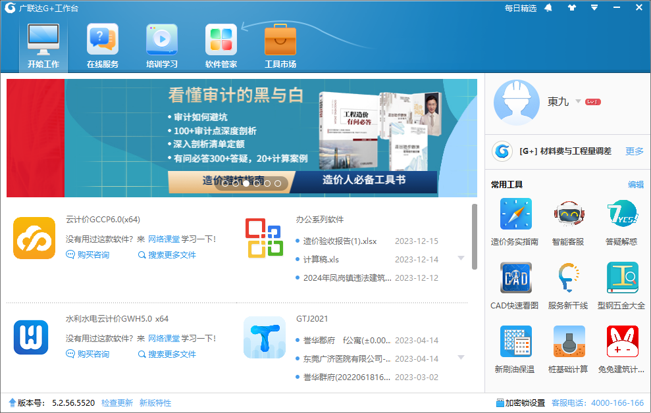Click 新版特性 in the status bar
Viewport: 651px width, 413px height.
pyautogui.click(x=155, y=403)
